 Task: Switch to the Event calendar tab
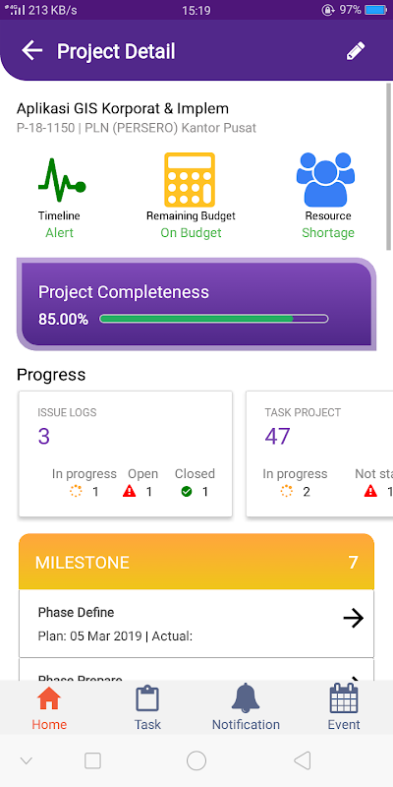click(344, 698)
